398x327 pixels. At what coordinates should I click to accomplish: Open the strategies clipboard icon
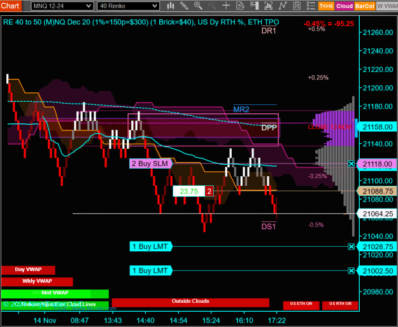[297, 6]
